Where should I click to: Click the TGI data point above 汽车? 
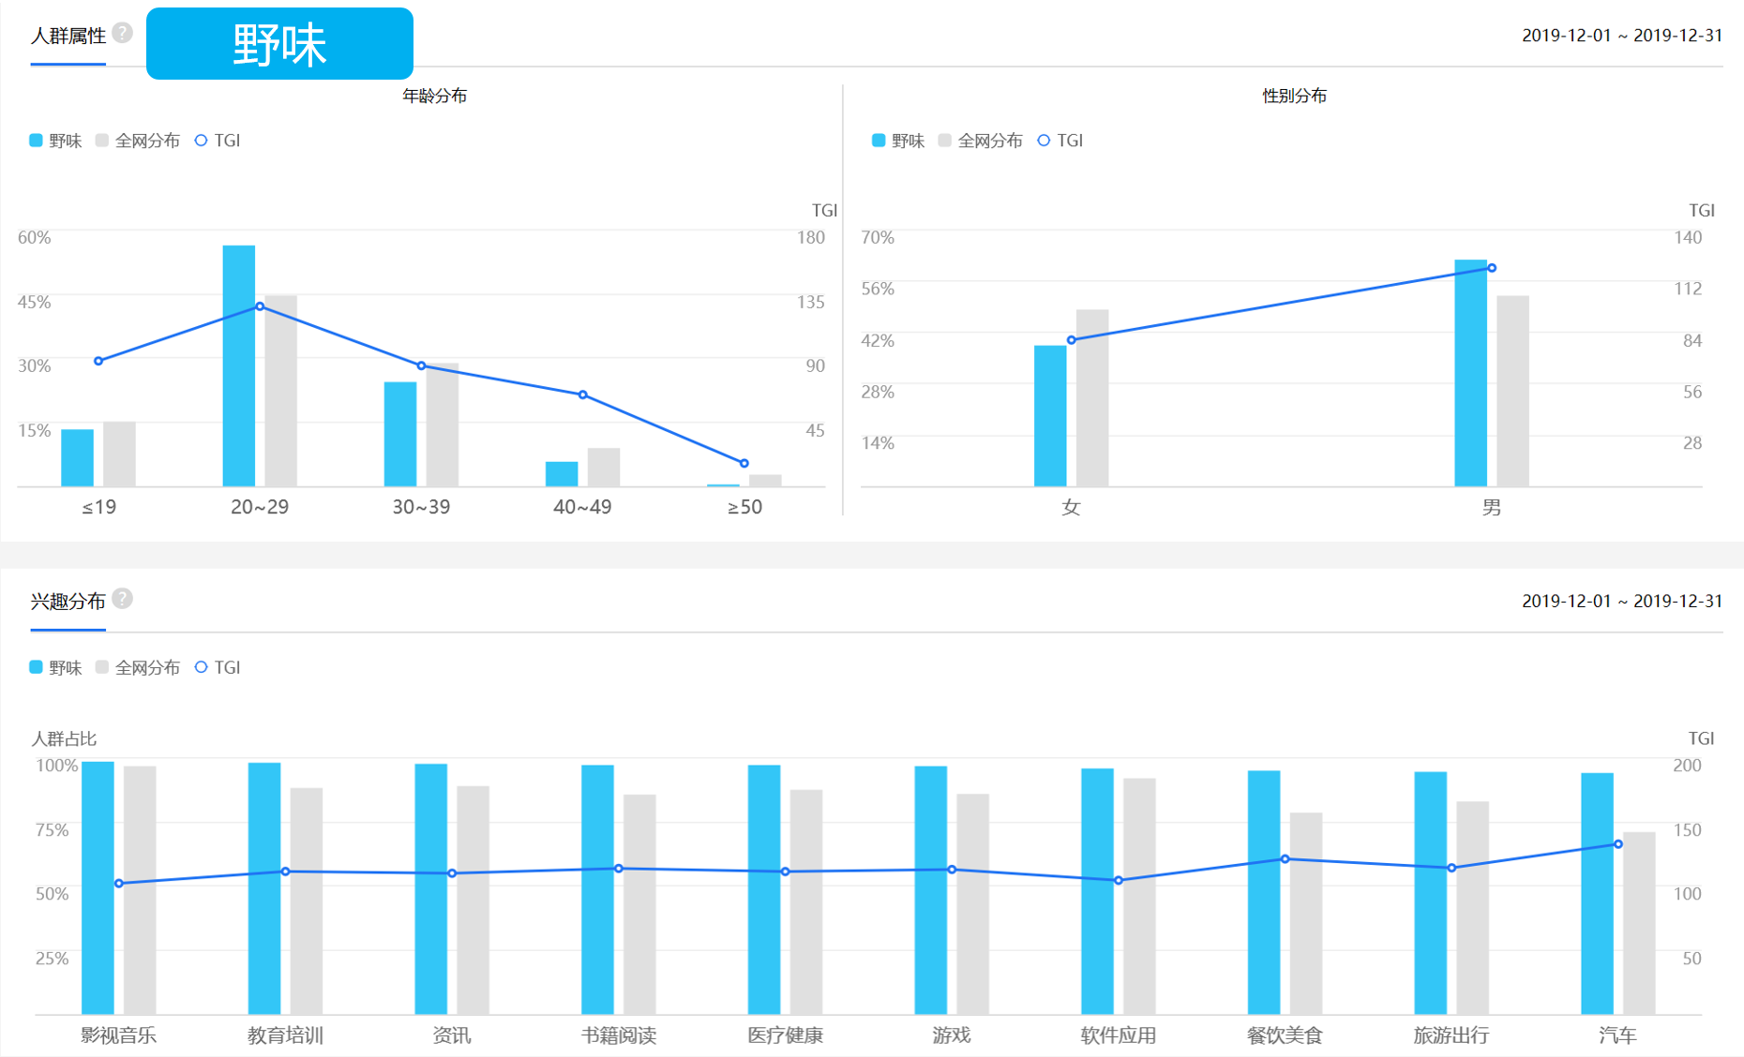click(x=1618, y=844)
